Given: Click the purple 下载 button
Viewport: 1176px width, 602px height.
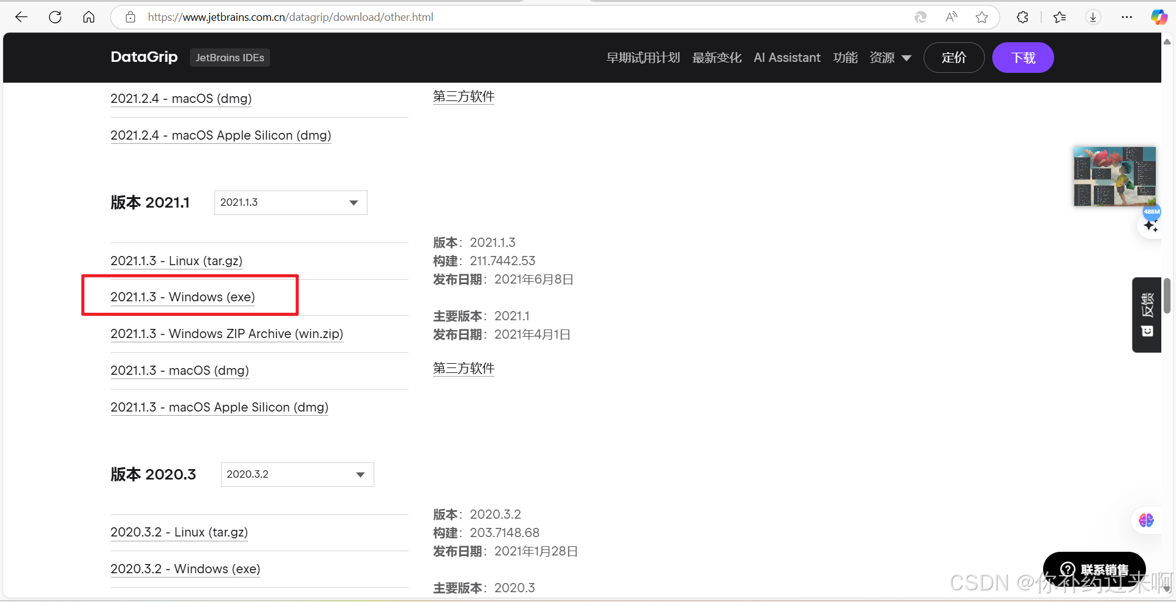Looking at the screenshot, I should pyautogui.click(x=1023, y=58).
